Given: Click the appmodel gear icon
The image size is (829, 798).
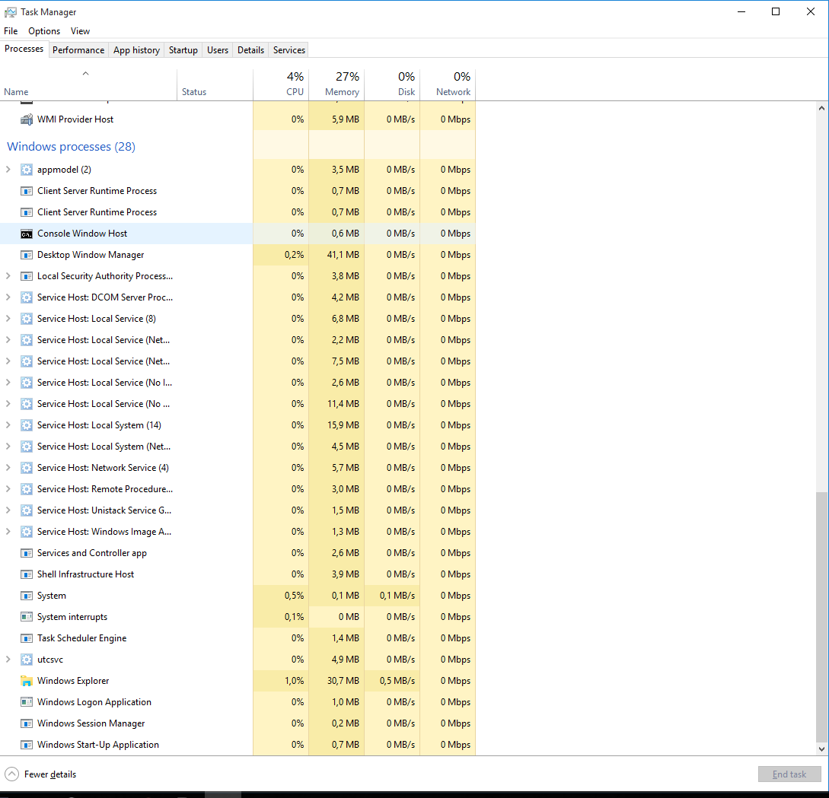Looking at the screenshot, I should coord(27,170).
